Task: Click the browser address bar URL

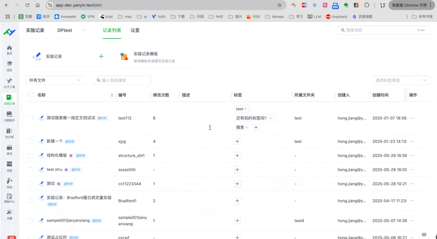Action: point(79,5)
